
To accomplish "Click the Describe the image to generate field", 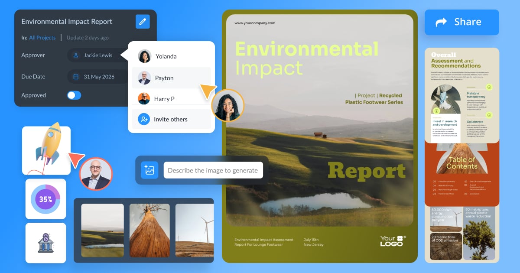I will click(213, 170).
